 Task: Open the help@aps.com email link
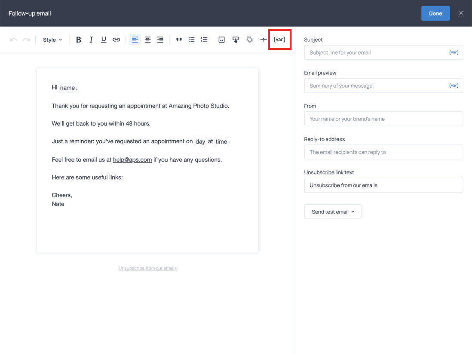point(132,159)
